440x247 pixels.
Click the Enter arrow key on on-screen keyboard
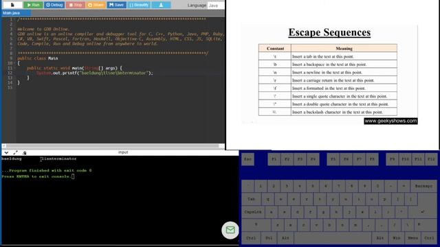point(423,212)
